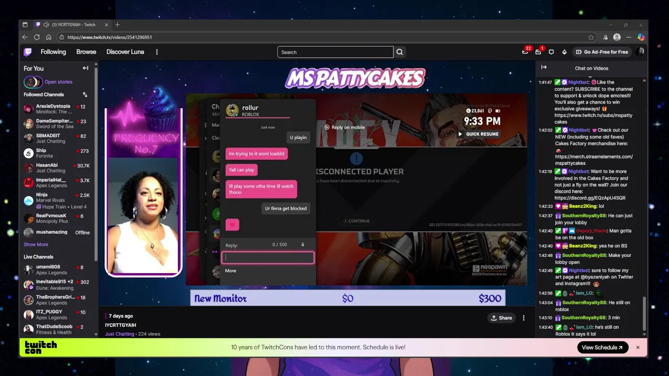
Task: Collapse the For You sidebar
Action: tap(86, 68)
